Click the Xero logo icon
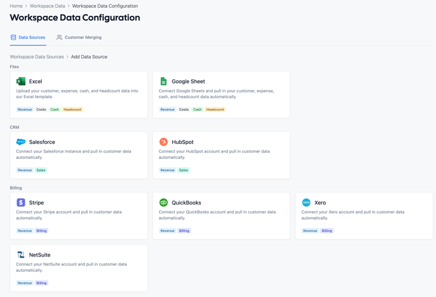This screenshot has height=297, width=436. (x=306, y=203)
